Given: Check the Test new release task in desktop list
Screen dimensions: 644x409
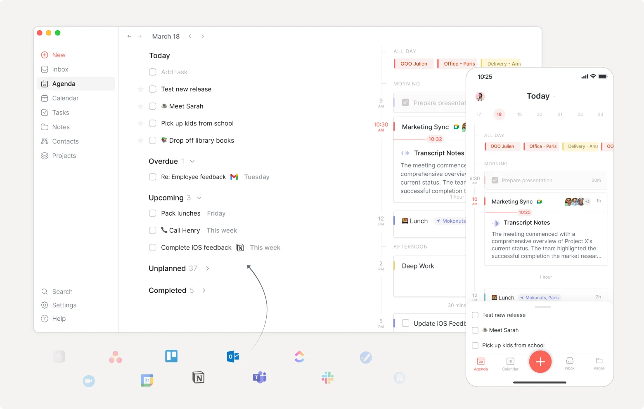Looking at the screenshot, I should coord(152,89).
